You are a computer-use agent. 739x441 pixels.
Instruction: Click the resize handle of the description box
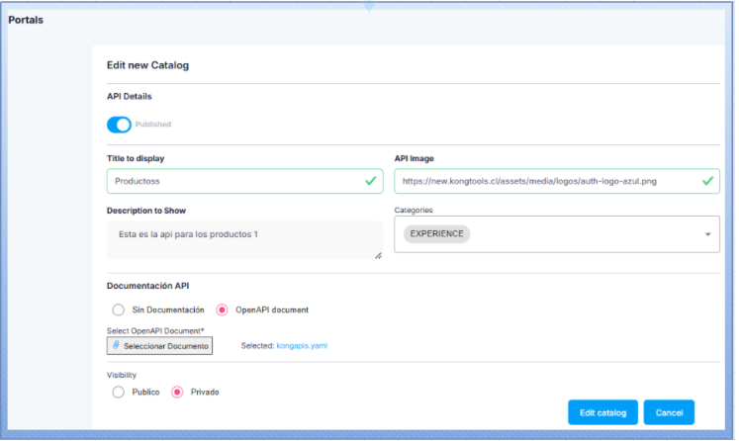tap(378, 255)
